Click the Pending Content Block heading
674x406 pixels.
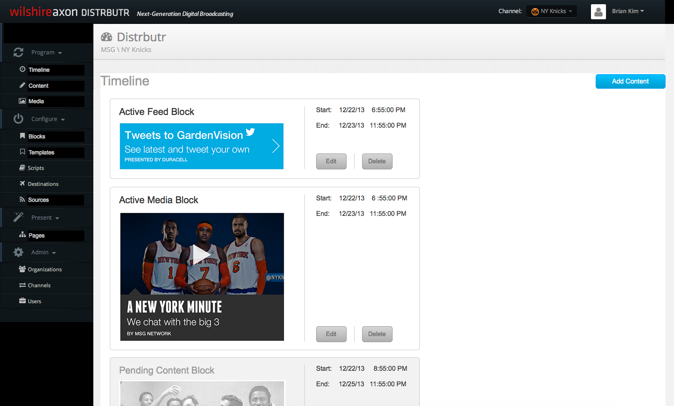167,370
